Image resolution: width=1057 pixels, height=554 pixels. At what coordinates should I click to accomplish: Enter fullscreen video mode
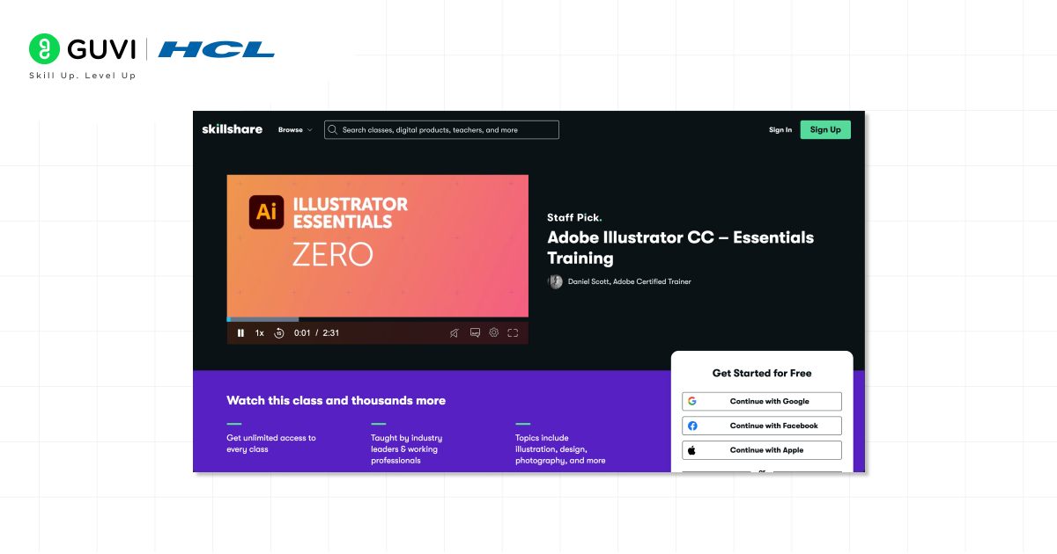(x=513, y=332)
